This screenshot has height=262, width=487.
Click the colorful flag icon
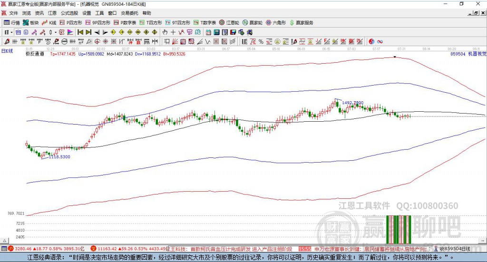70,32
